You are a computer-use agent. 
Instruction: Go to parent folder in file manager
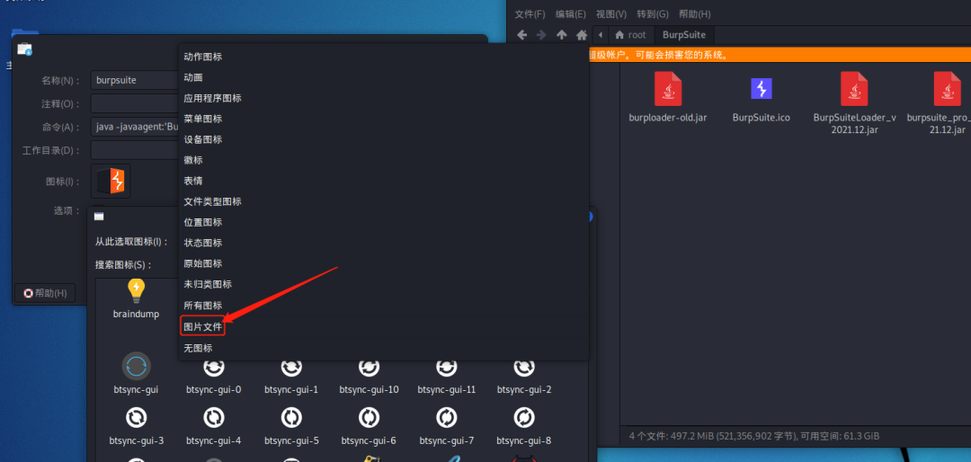point(562,35)
